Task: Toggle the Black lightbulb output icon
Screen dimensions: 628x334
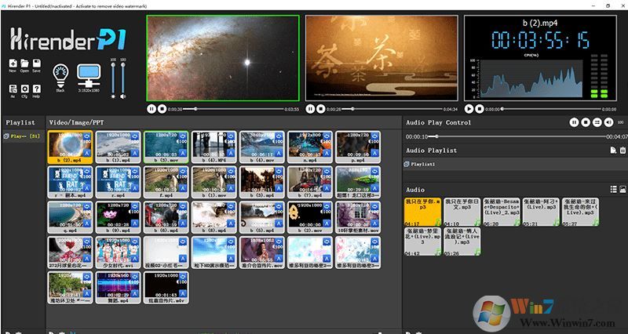Action: coord(60,76)
